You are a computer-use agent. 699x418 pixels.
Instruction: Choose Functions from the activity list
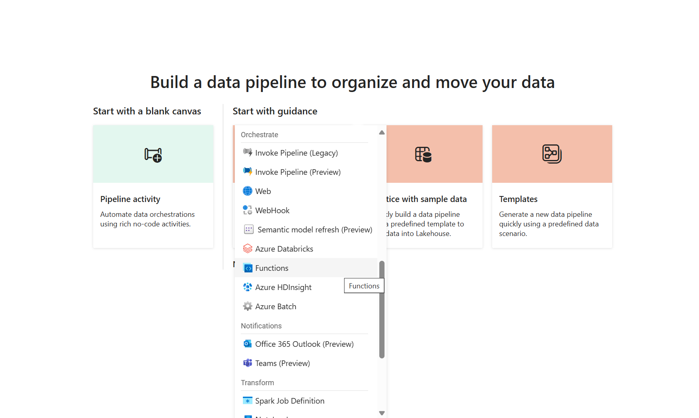pos(272,268)
